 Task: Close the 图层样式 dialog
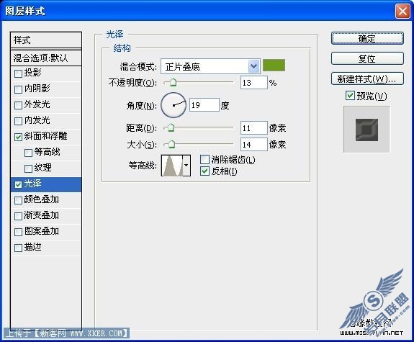point(402,12)
